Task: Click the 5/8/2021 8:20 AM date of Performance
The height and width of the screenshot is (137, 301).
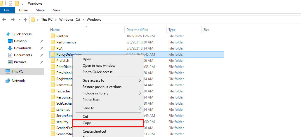Action: (x=140, y=42)
